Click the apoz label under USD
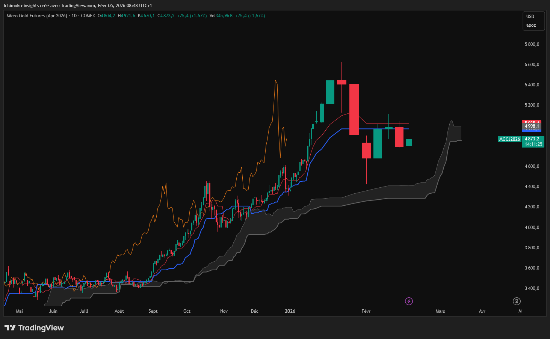Viewport: 550px width, 339px height. pos(531,26)
